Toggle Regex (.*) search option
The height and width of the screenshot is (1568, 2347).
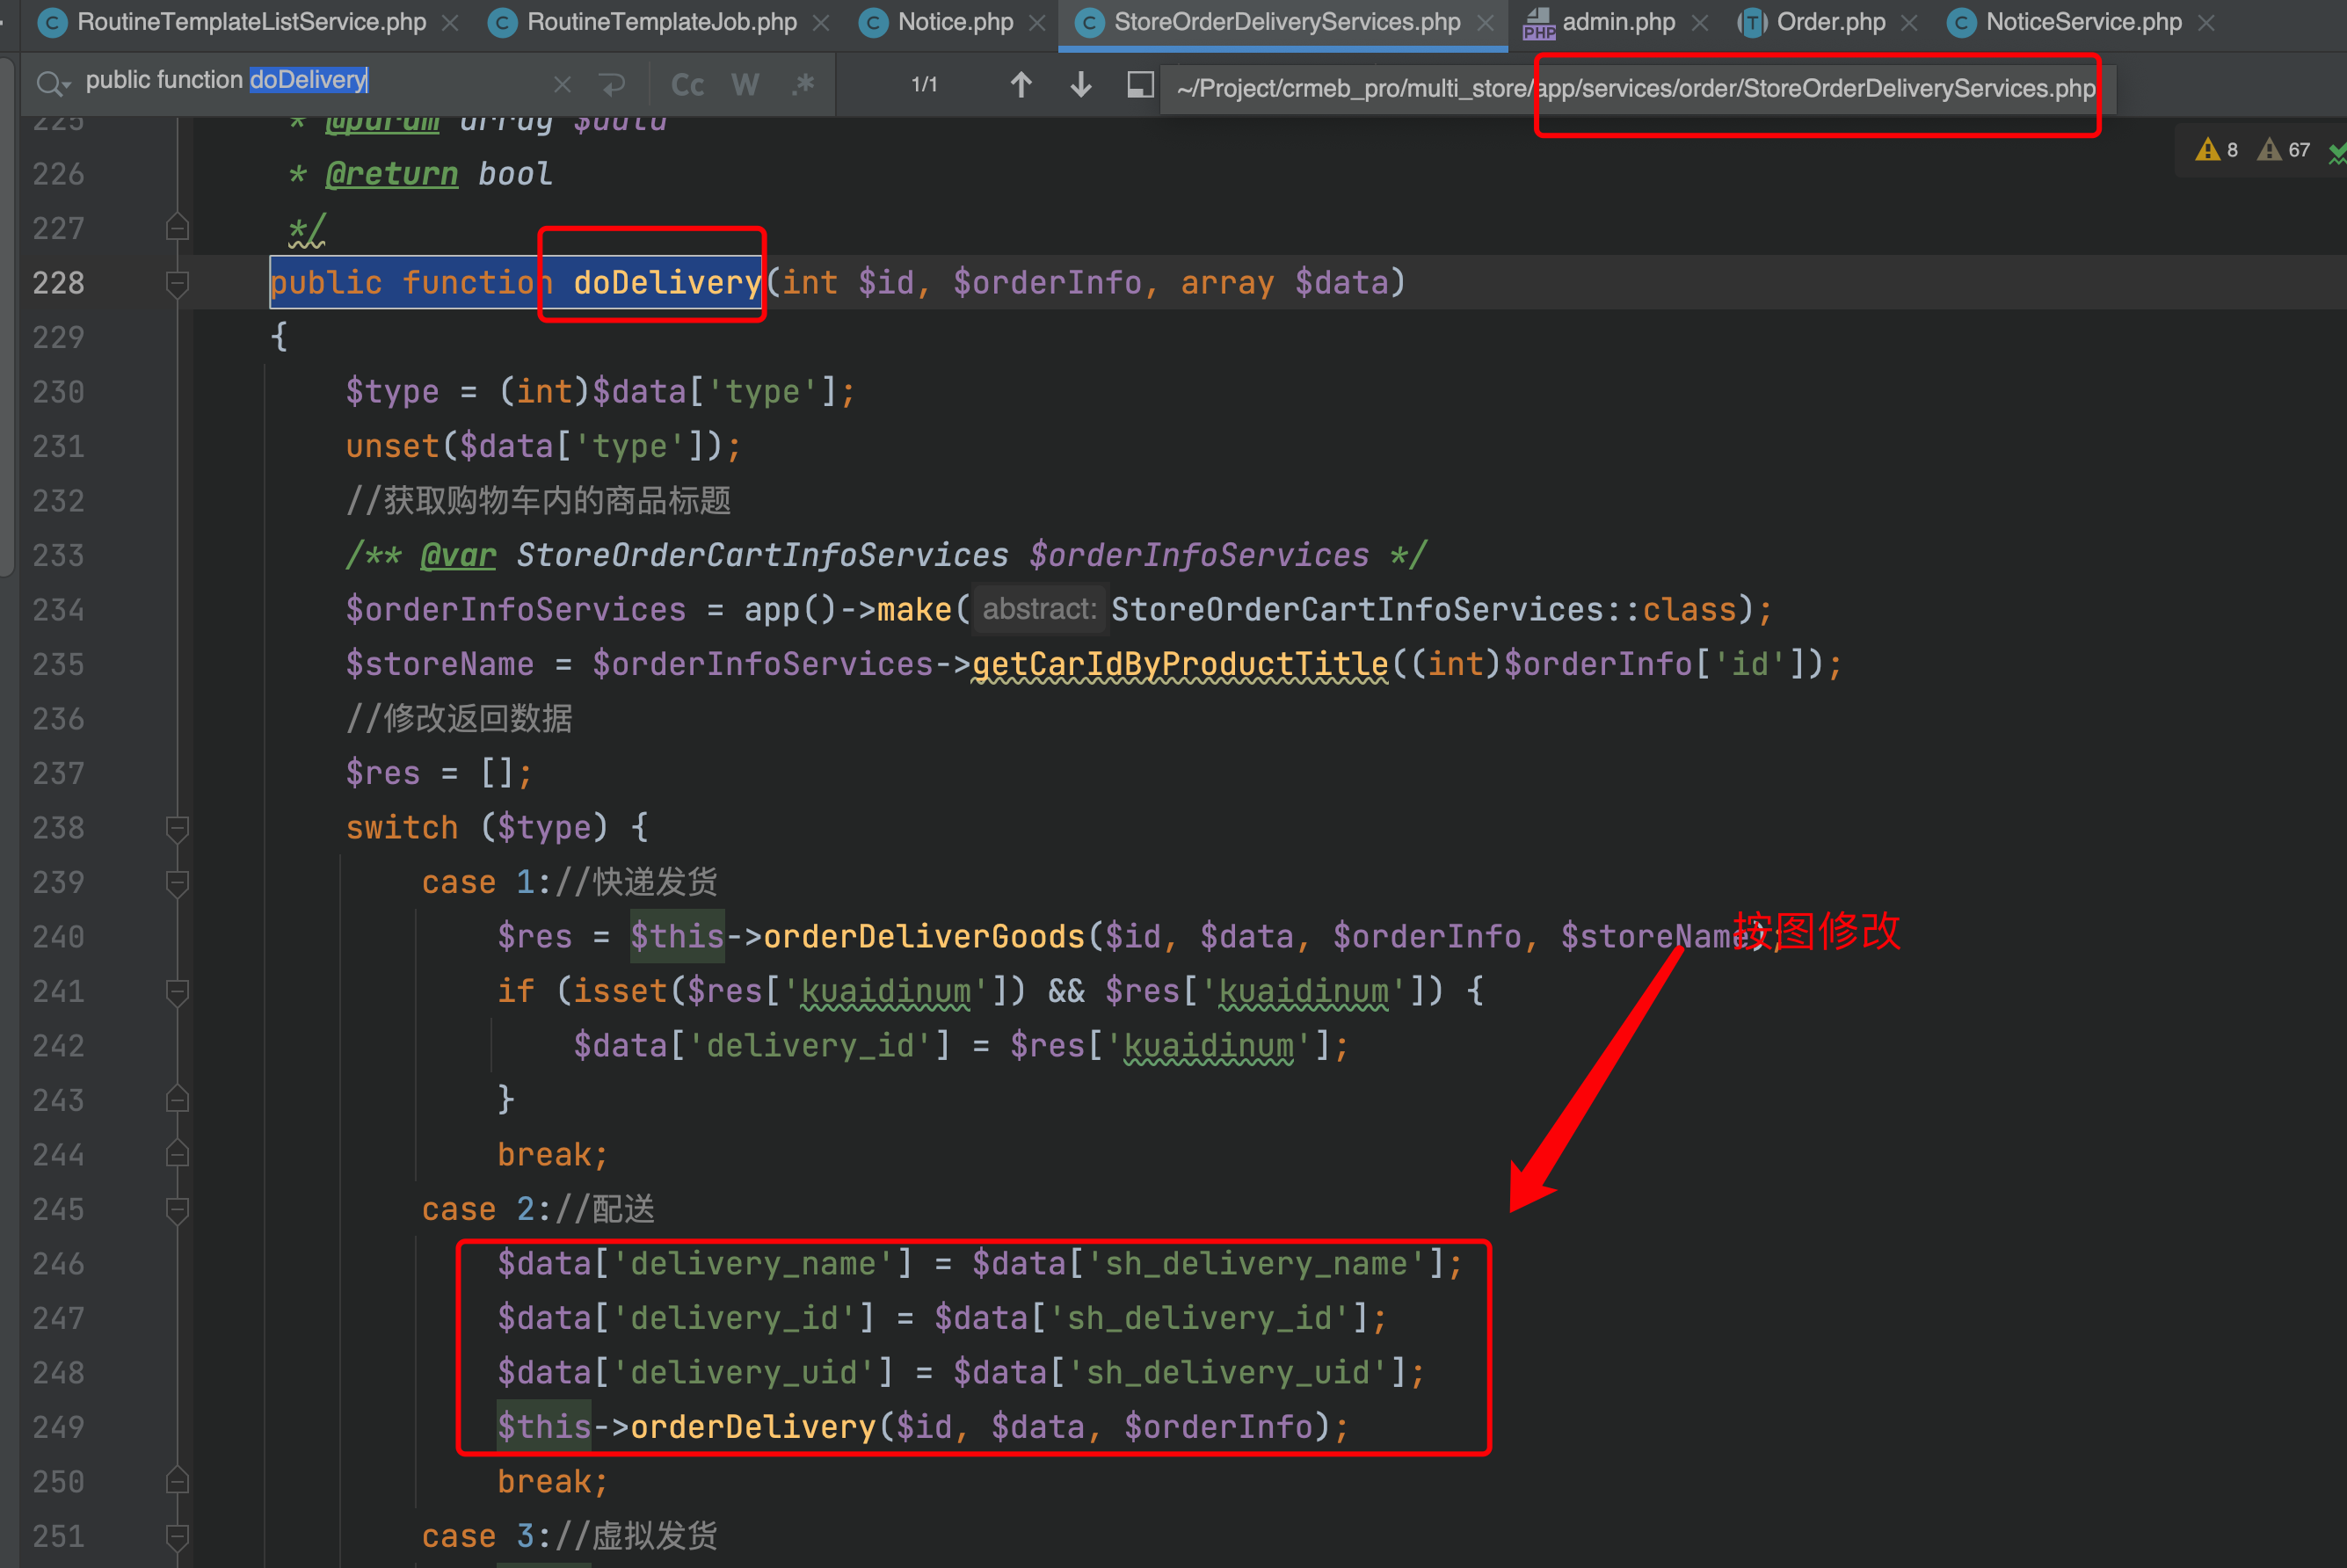[803, 85]
